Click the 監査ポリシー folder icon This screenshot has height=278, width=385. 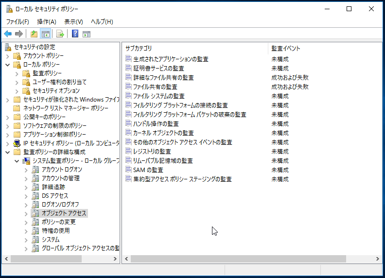[26, 73]
